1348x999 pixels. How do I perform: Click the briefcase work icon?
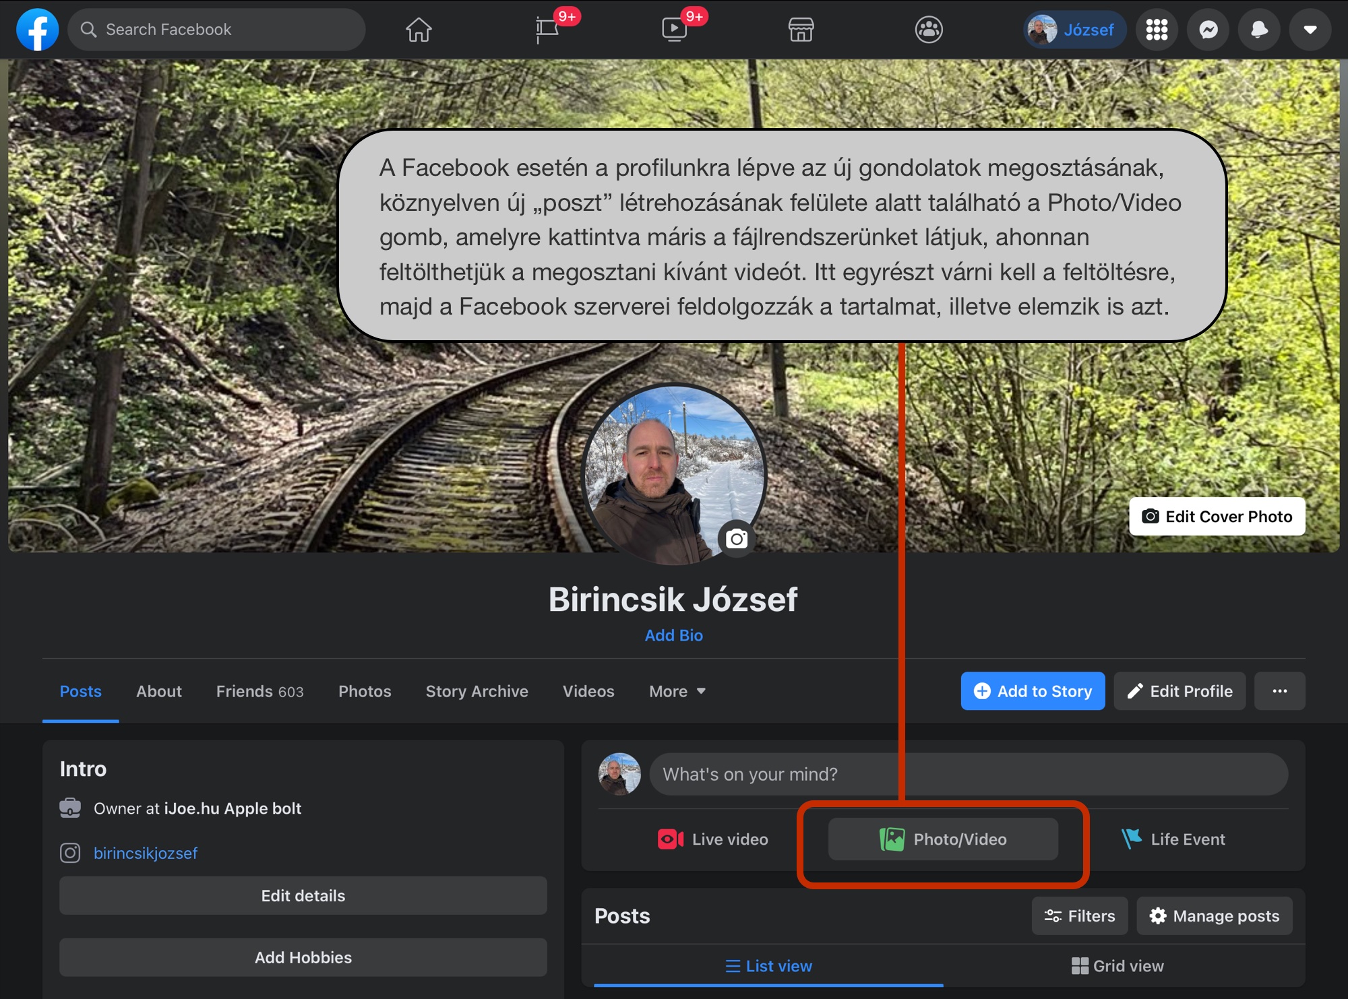[x=70, y=808]
